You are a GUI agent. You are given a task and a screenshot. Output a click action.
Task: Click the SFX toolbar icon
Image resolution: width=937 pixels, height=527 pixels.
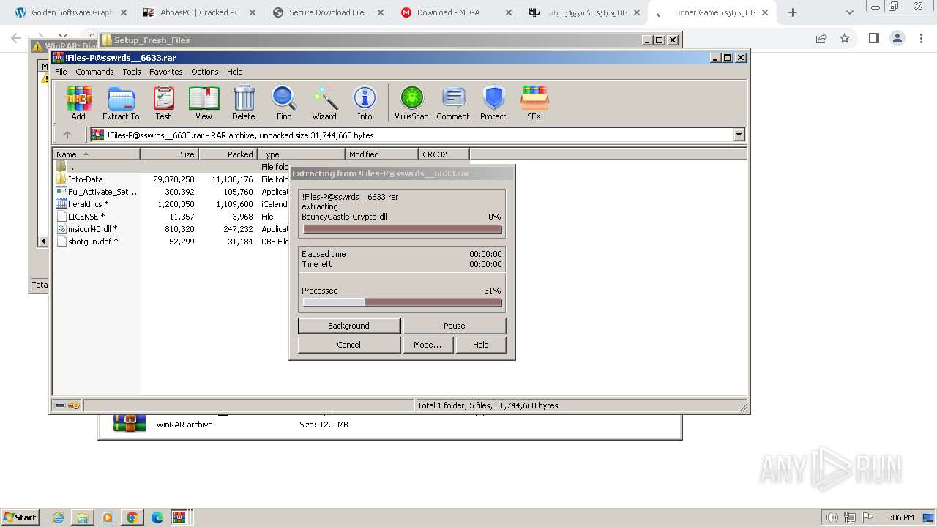coord(534,103)
